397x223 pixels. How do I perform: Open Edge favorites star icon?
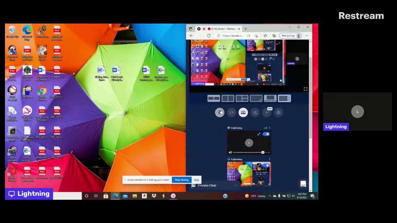pyautogui.click(x=265, y=36)
